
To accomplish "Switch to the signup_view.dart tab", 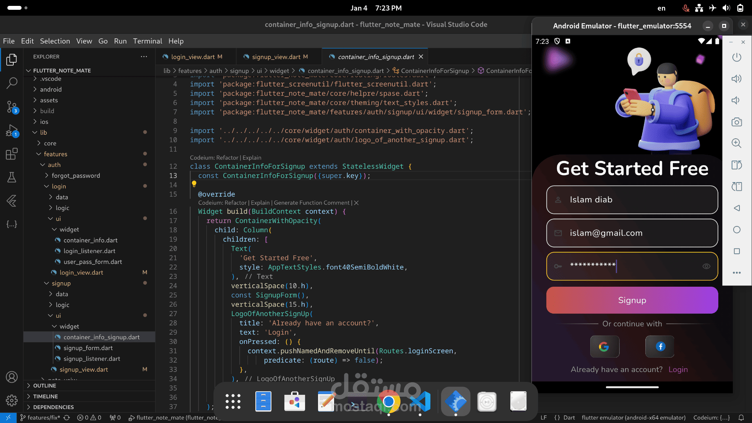I will pos(276,57).
